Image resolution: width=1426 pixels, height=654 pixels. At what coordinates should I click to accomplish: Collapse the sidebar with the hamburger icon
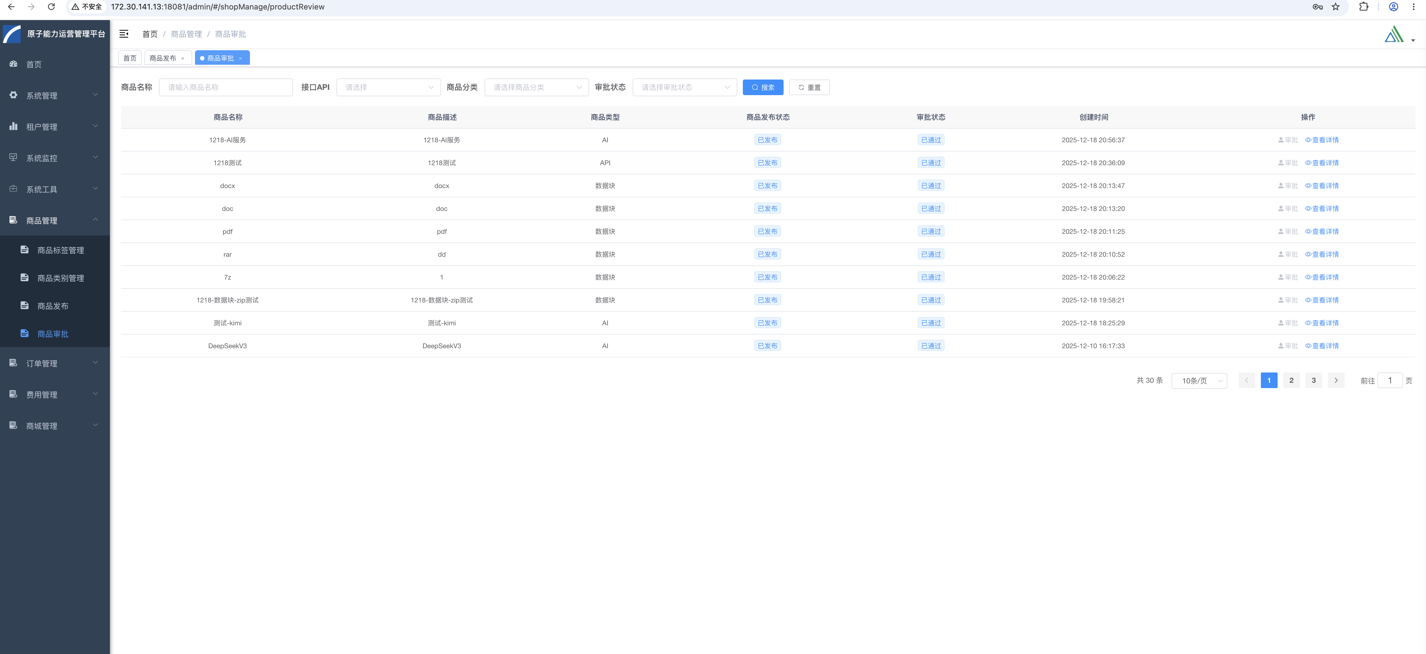124,34
